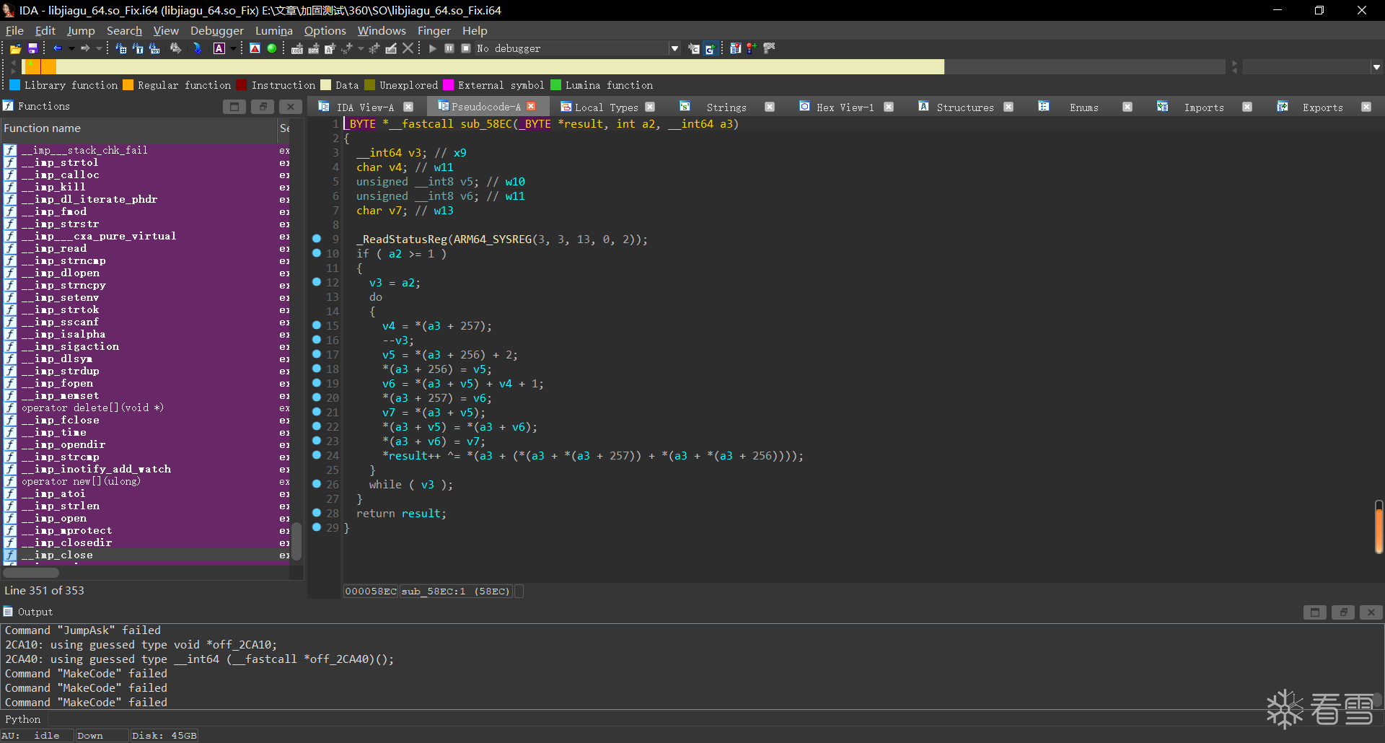Close the Pseudocode-A tab

(532, 106)
